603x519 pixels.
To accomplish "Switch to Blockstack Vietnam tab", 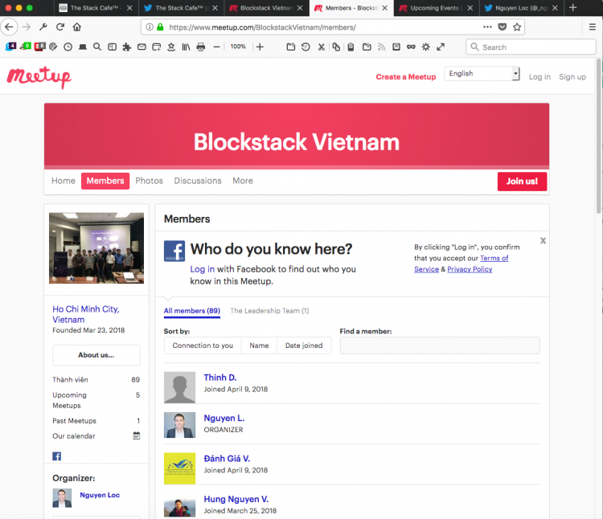I will pyautogui.click(x=266, y=8).
